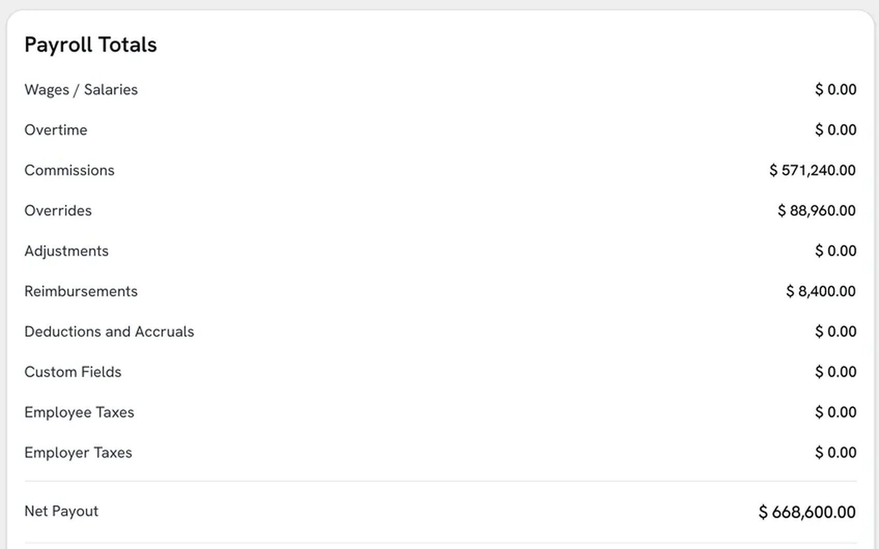Click the Adjustments $ 0.00 value

tap(835, 251)
